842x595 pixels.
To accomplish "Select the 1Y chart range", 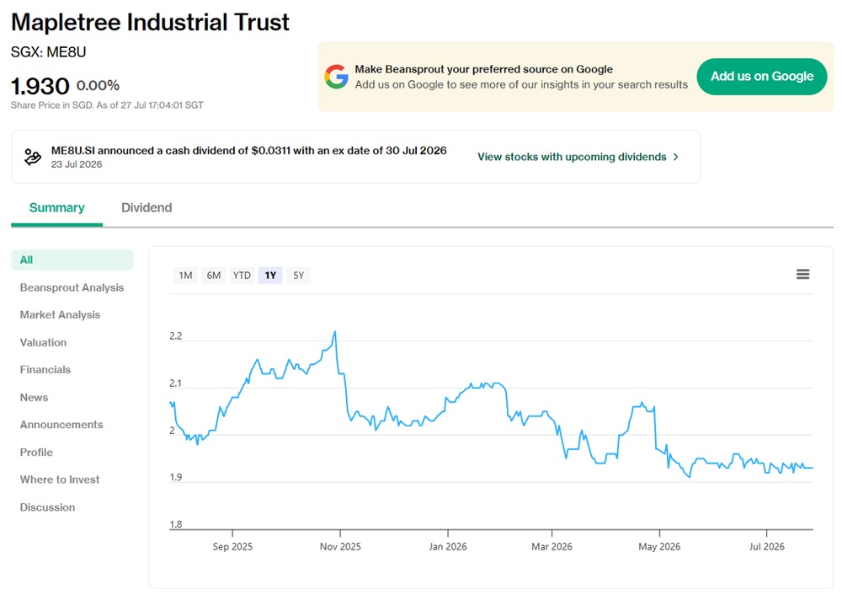I will point(270,276).
